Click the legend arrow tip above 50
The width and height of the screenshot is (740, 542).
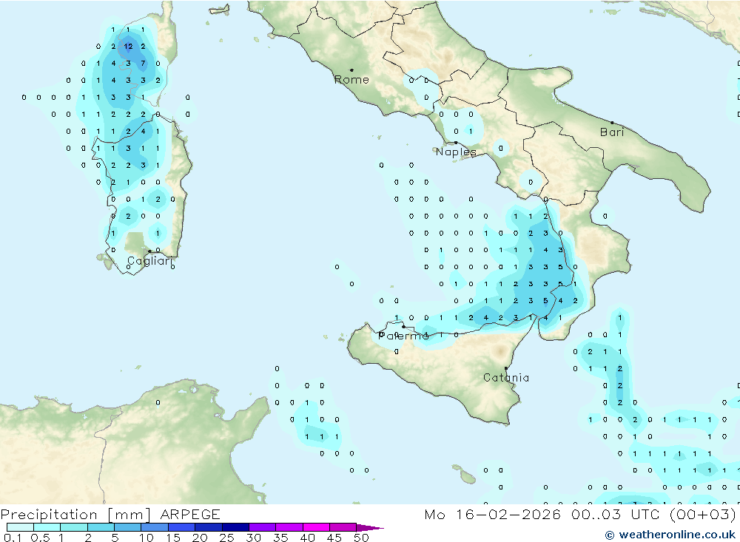coord(371,527)
